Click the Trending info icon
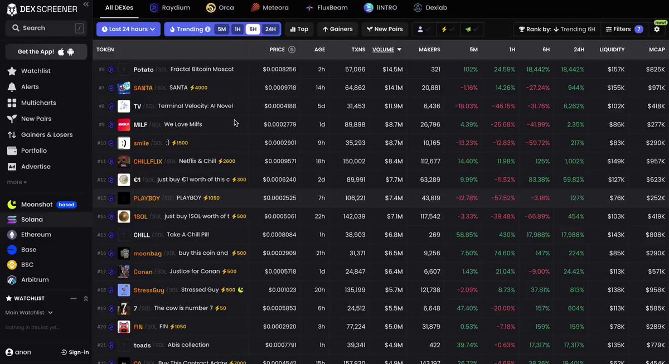 (208, 29)
